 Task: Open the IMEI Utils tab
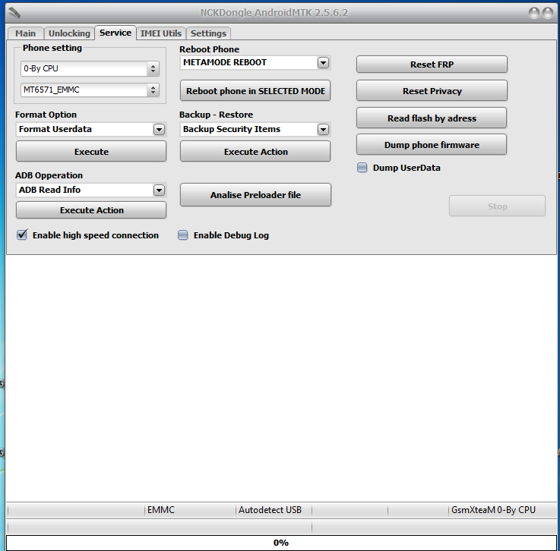(161, 33)
